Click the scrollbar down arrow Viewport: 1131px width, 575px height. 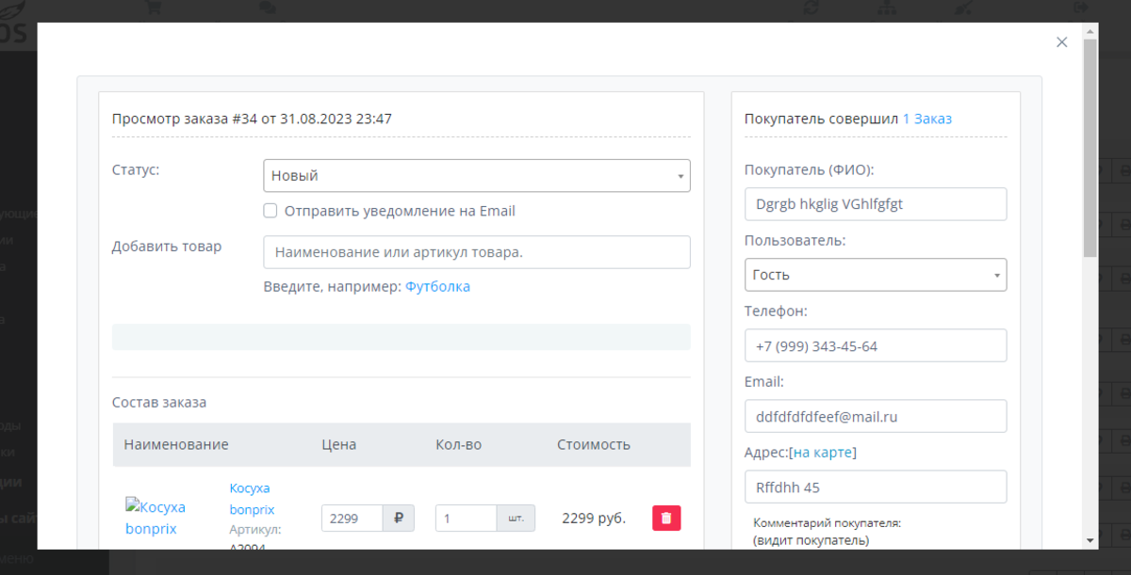point(1090,540)
